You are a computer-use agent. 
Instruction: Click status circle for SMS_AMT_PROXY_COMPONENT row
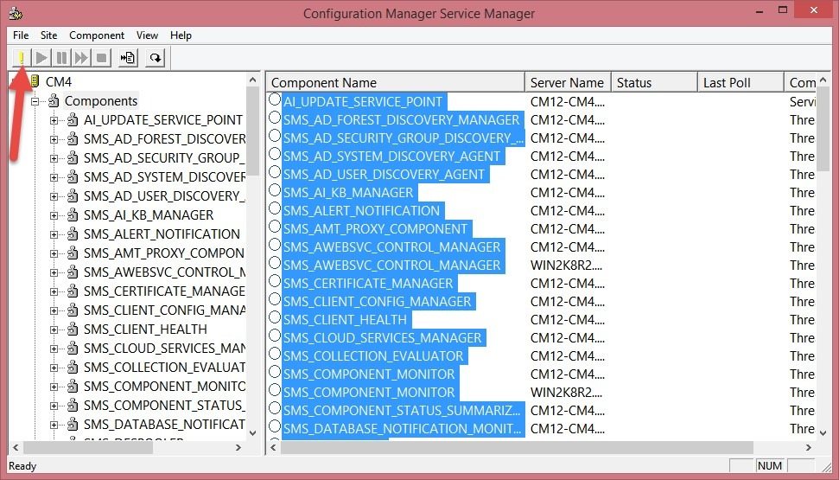pos(275,227)
